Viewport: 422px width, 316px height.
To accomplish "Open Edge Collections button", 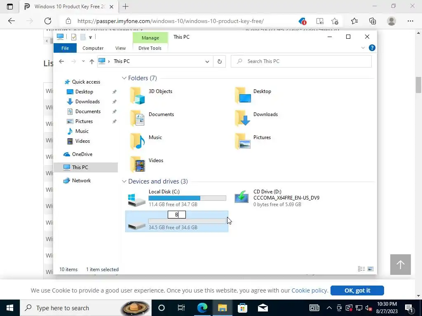I will 373,21.
